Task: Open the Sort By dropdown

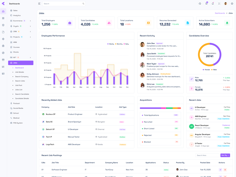Action: [225, 155]
